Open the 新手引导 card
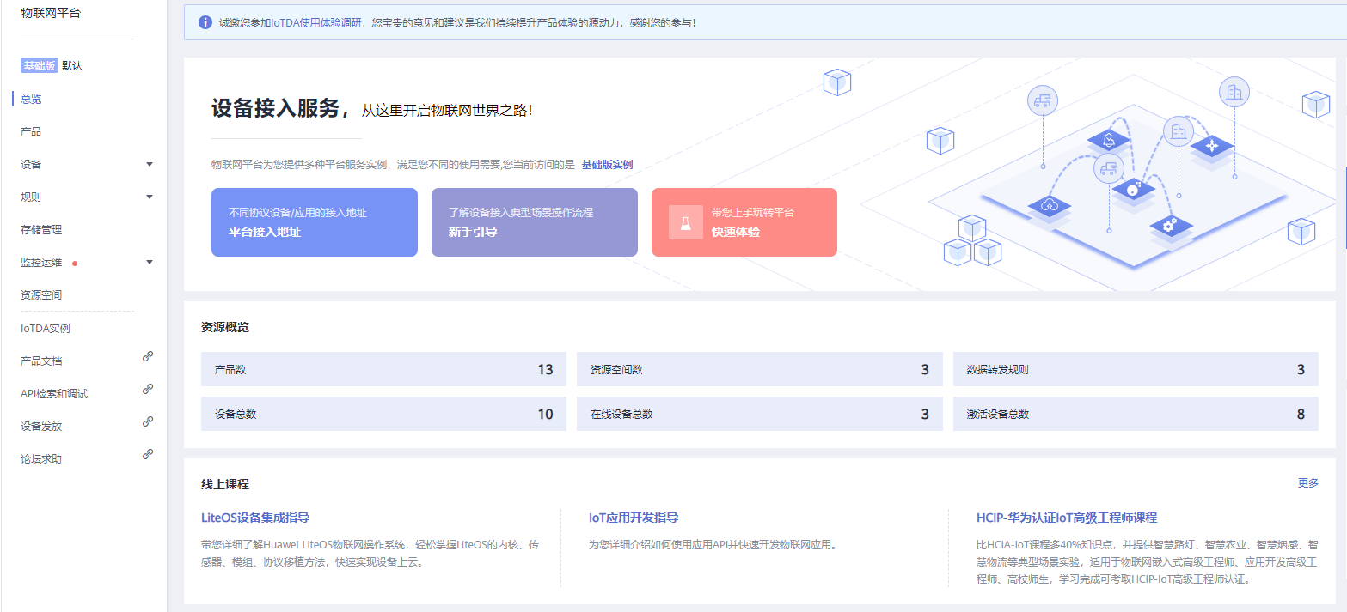Viewport: 1347px width, 612px height. pyautogui.click(x=535, y=222)
